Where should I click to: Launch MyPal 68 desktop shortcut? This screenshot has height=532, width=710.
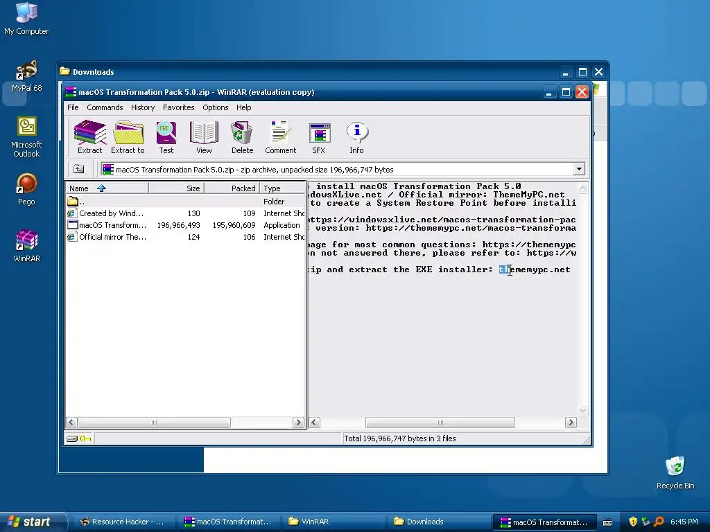(26, 76)
